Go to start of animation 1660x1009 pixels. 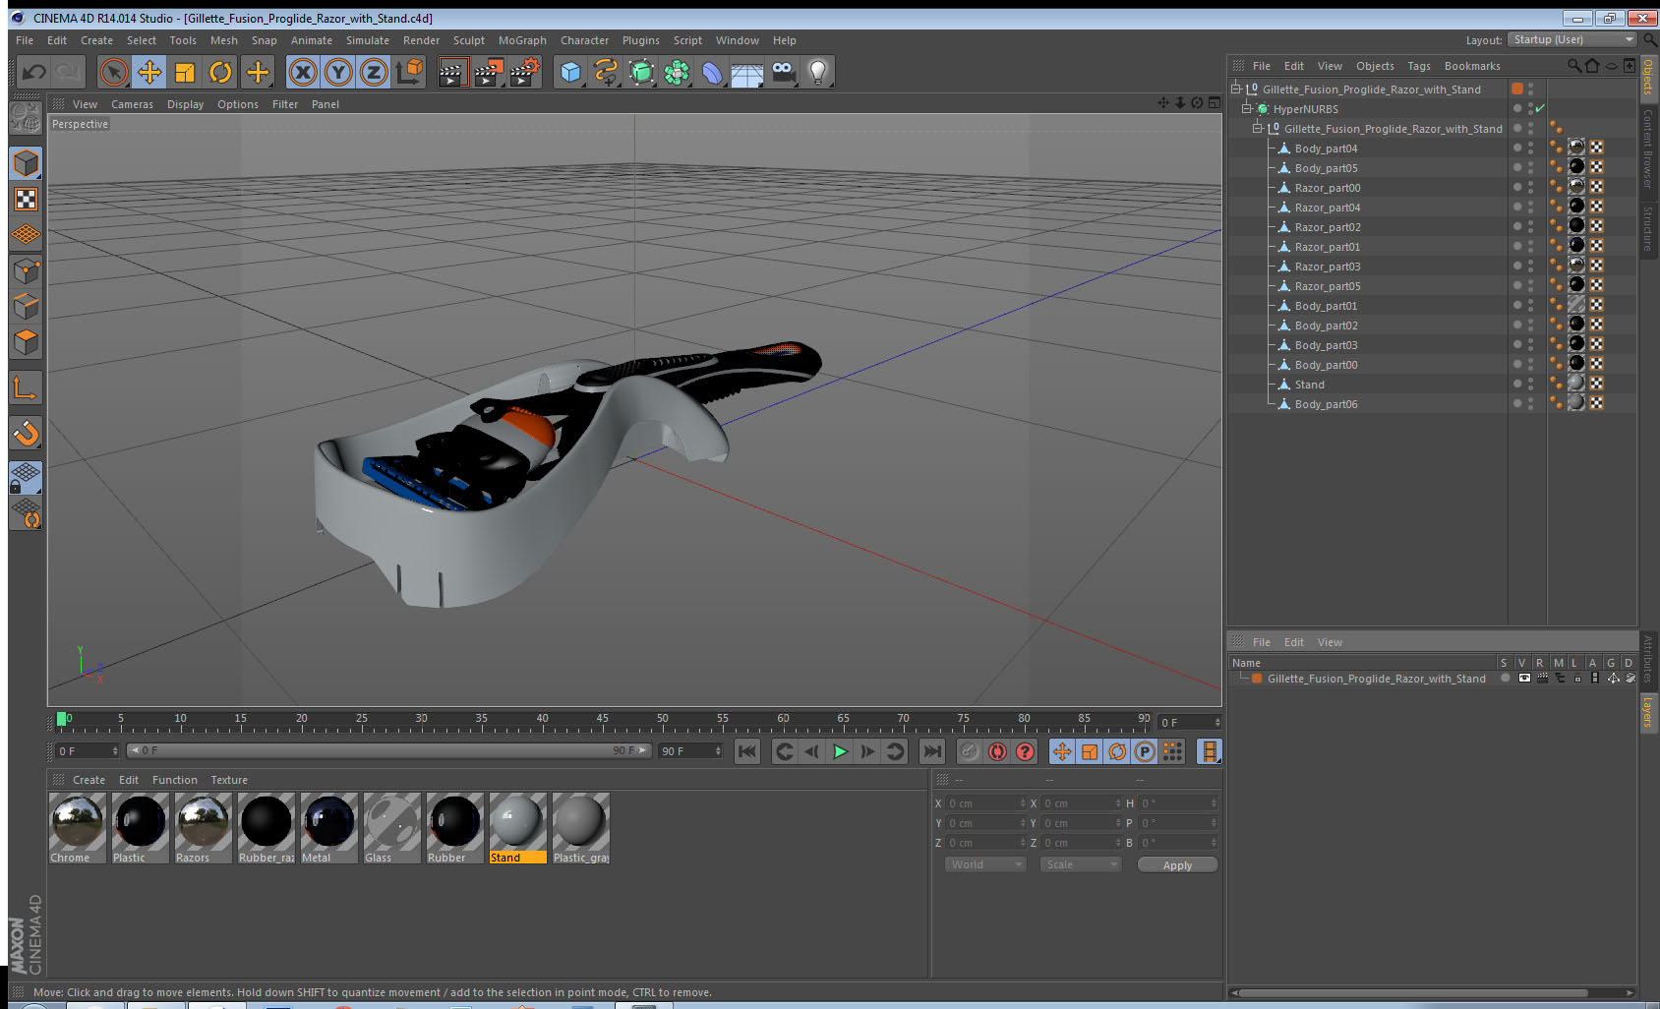pyautogui.click(x=747, y=751)
